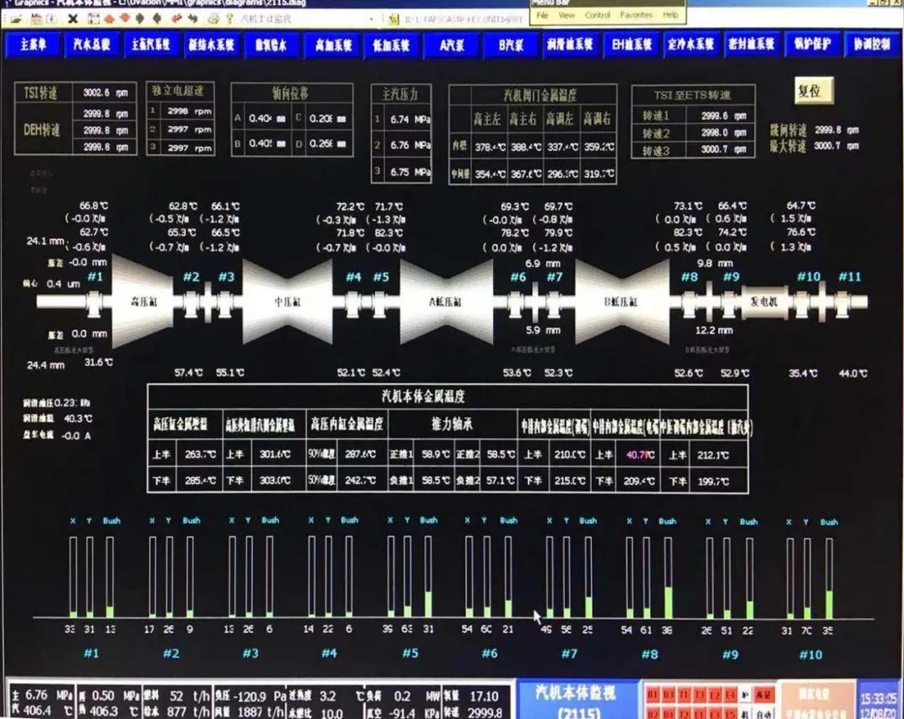Click the E4 alarm indicator tile
The image size is (904, 719).
[729, 694]
